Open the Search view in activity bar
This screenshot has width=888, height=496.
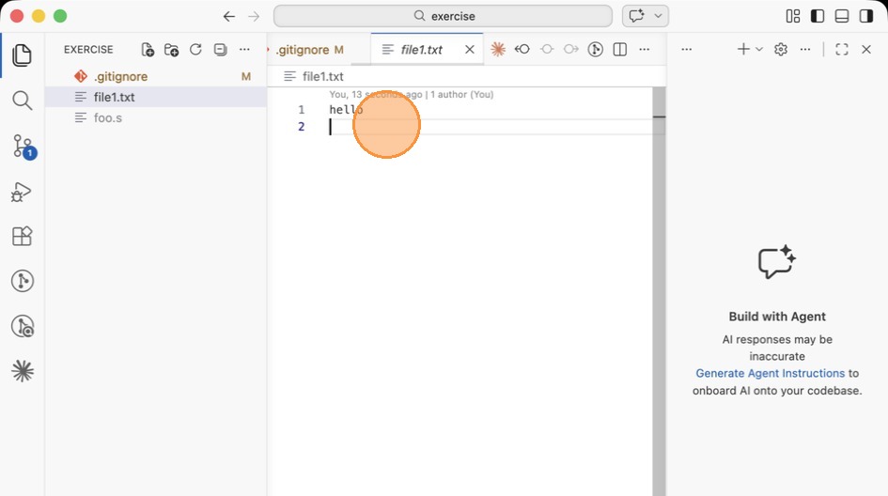22,101
